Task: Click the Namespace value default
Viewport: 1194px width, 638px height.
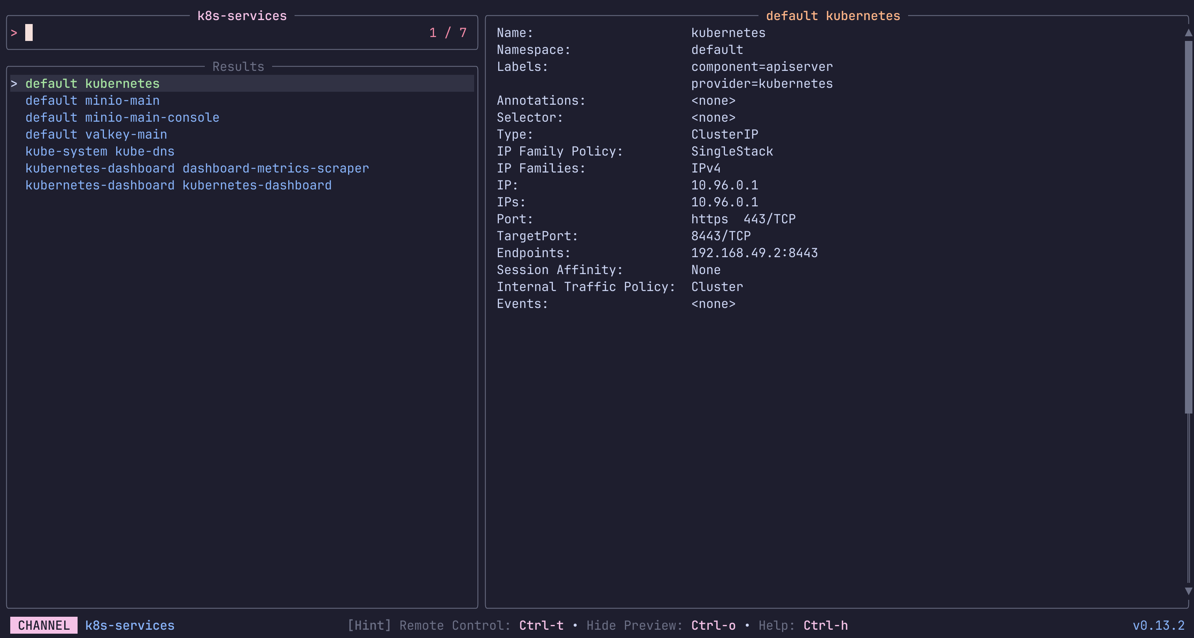Action: tap(717, 50)
